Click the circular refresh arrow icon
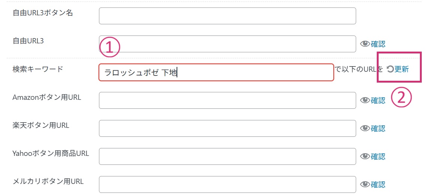The height and width of the screenshot is (194, 427). 390,69
